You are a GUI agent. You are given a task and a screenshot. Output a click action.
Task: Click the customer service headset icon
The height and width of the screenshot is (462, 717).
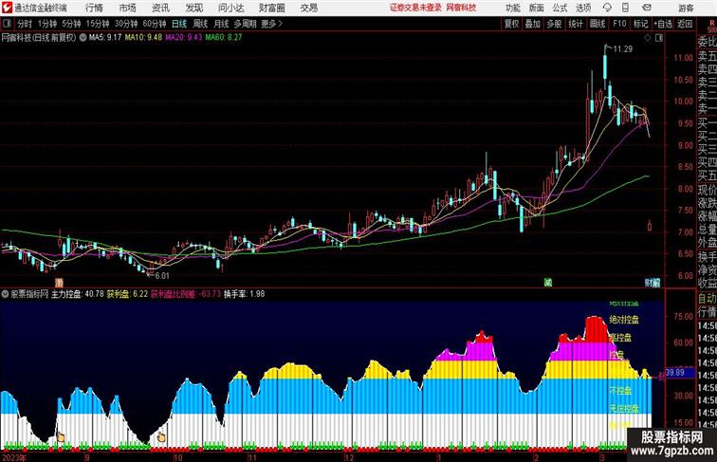coord(607,8)
